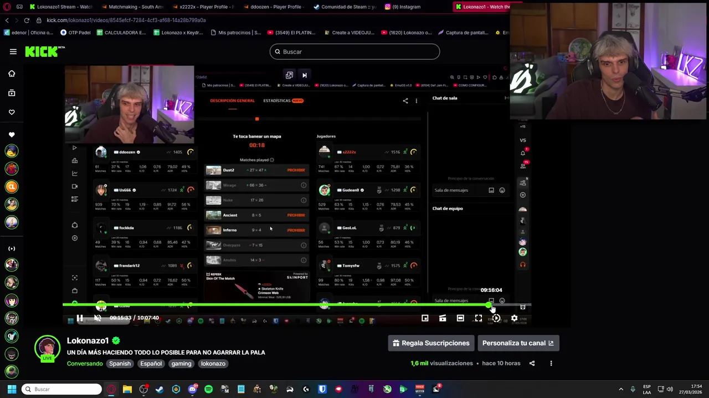Click the progress bar scrubber handle

489,305
